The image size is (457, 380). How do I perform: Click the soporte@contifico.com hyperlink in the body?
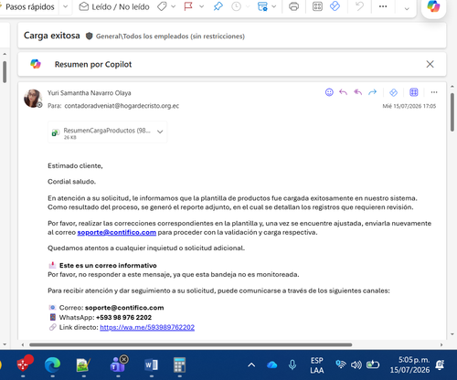point(117,232)
